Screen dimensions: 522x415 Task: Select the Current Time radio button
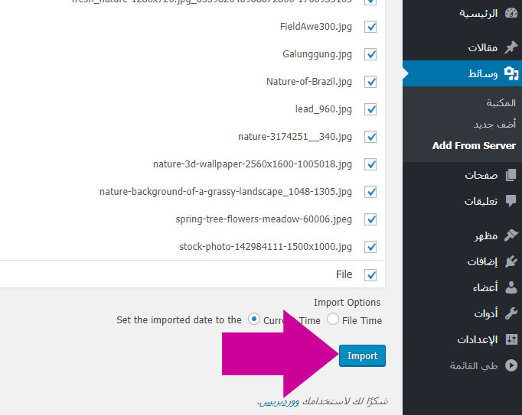pos(253,319)
